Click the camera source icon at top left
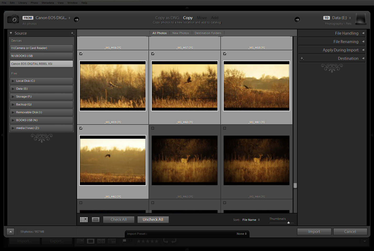This screenshot has height=251, width=374. click(x=13, y=19)
